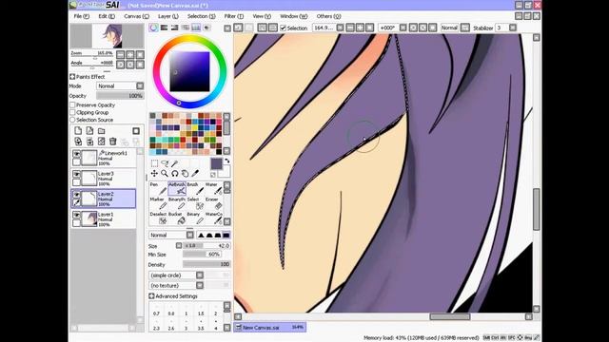Switch to New Canvas.sai document tab

click(270, 328)
